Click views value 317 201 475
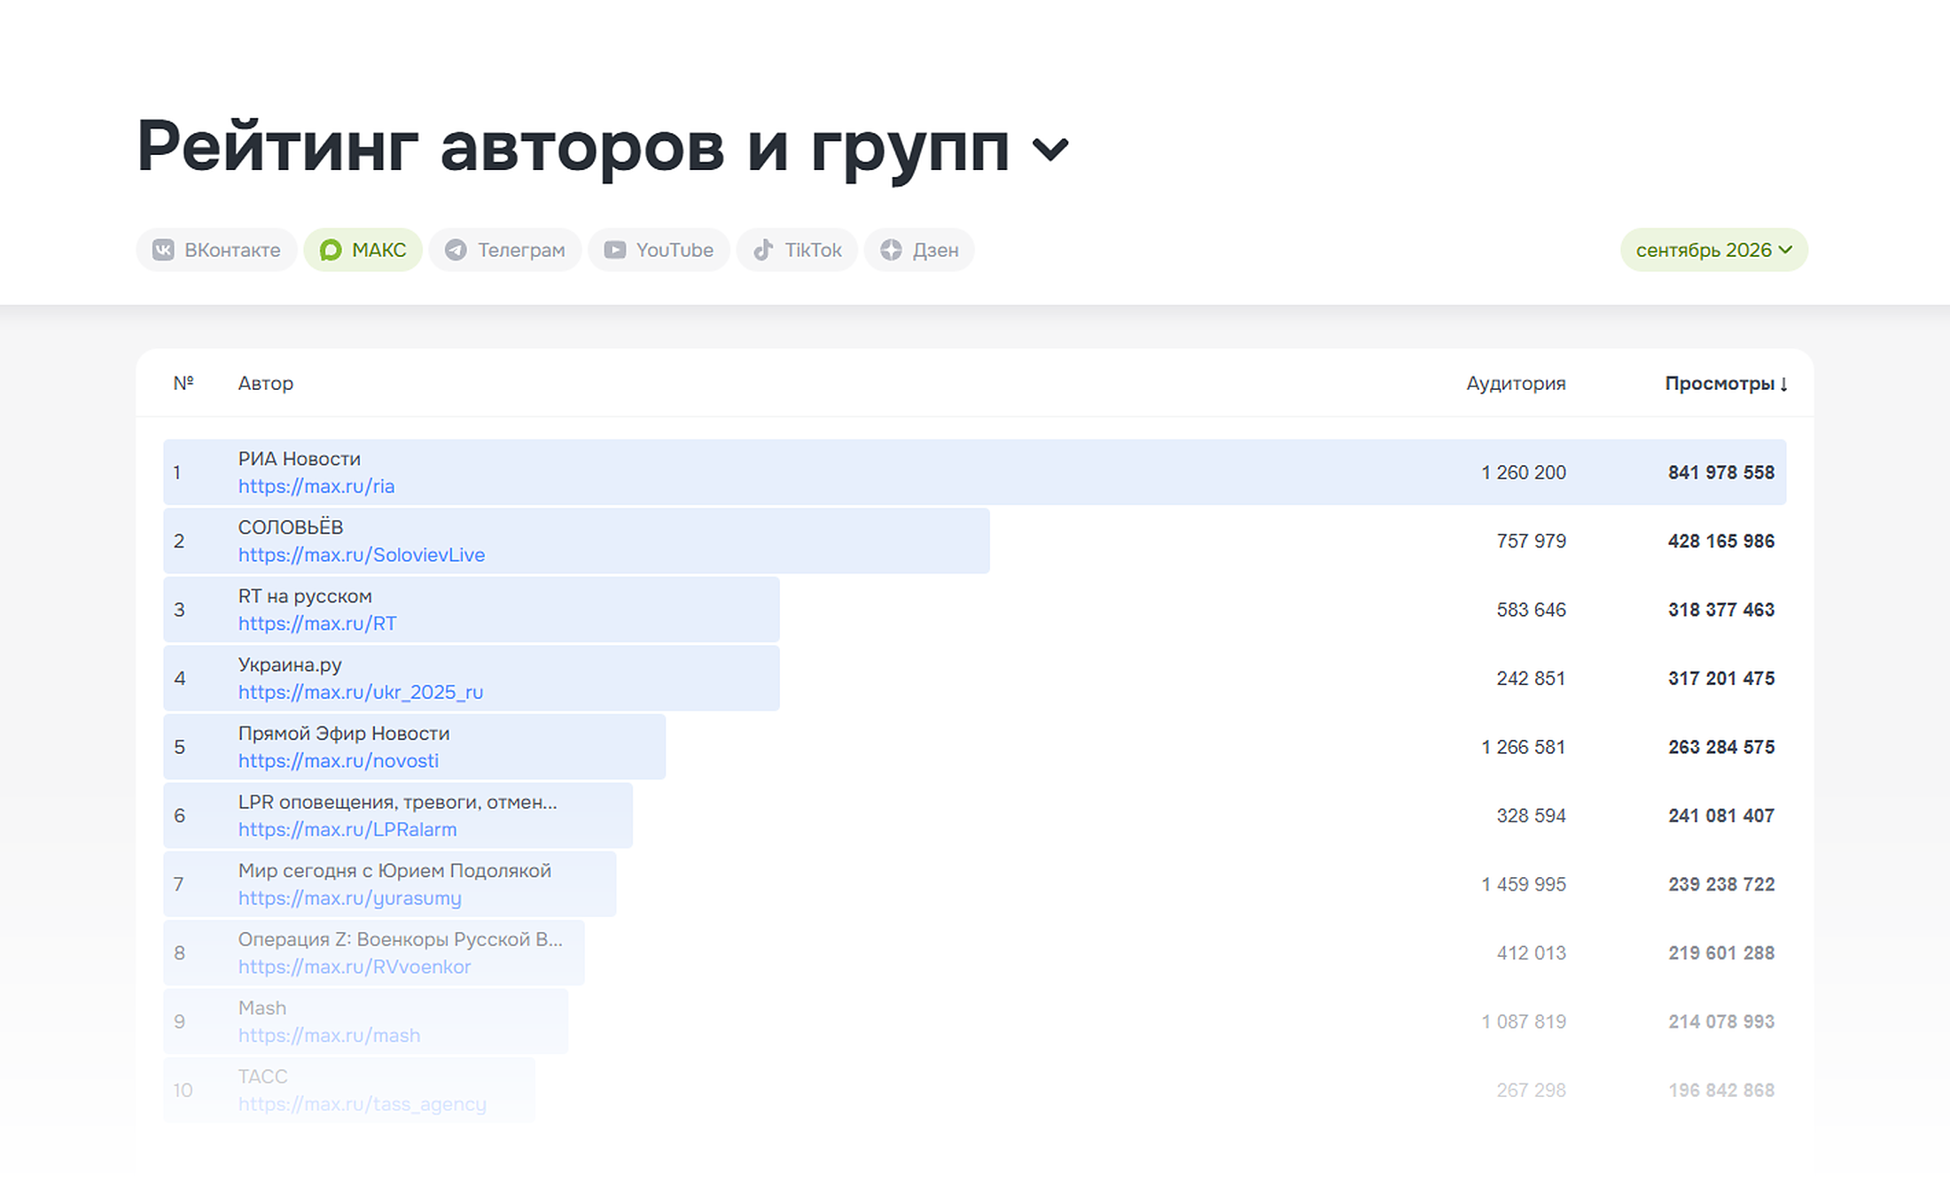The image size is (1950, 1197). [x=1721, y=679]
